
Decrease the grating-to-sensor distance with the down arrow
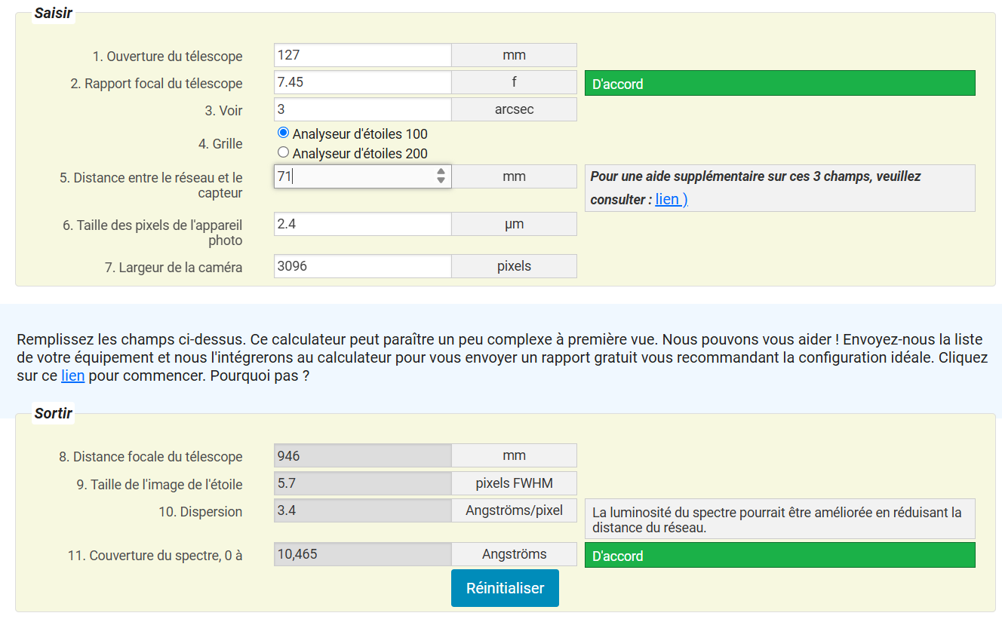coord(441,181)
